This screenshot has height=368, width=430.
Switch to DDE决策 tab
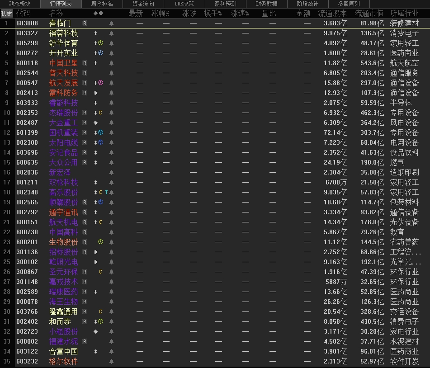pyautogui.click(x=184, y=4)
